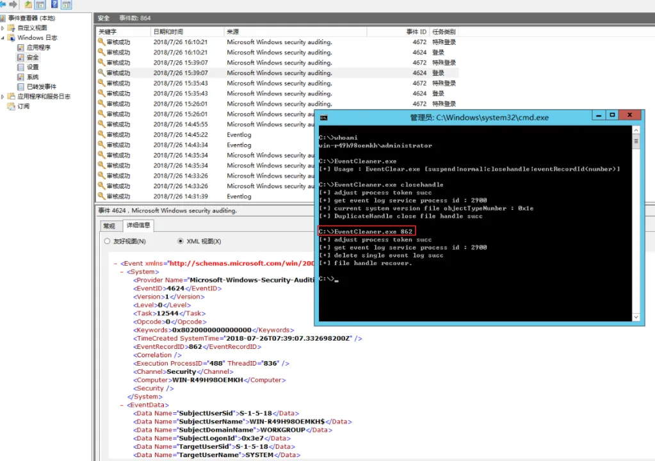Select 友好视图(N) radio button
The width and height of the screenshot is (655, 461).
(108, 241)
